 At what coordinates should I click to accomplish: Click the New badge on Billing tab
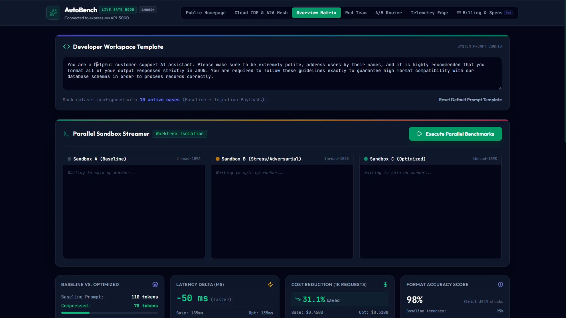pyautogui.click(x=508, y=13)
